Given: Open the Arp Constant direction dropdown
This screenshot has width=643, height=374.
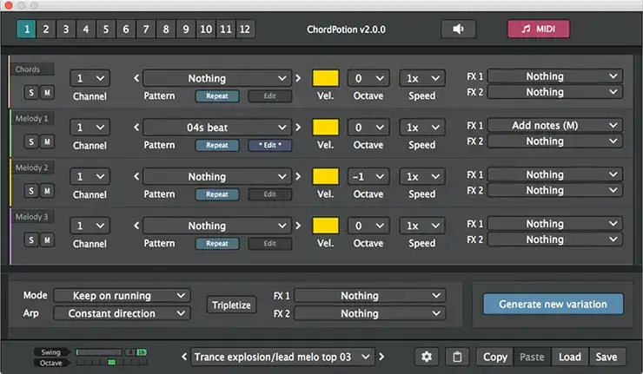Looking at the screenshot, I should [122, 313].
